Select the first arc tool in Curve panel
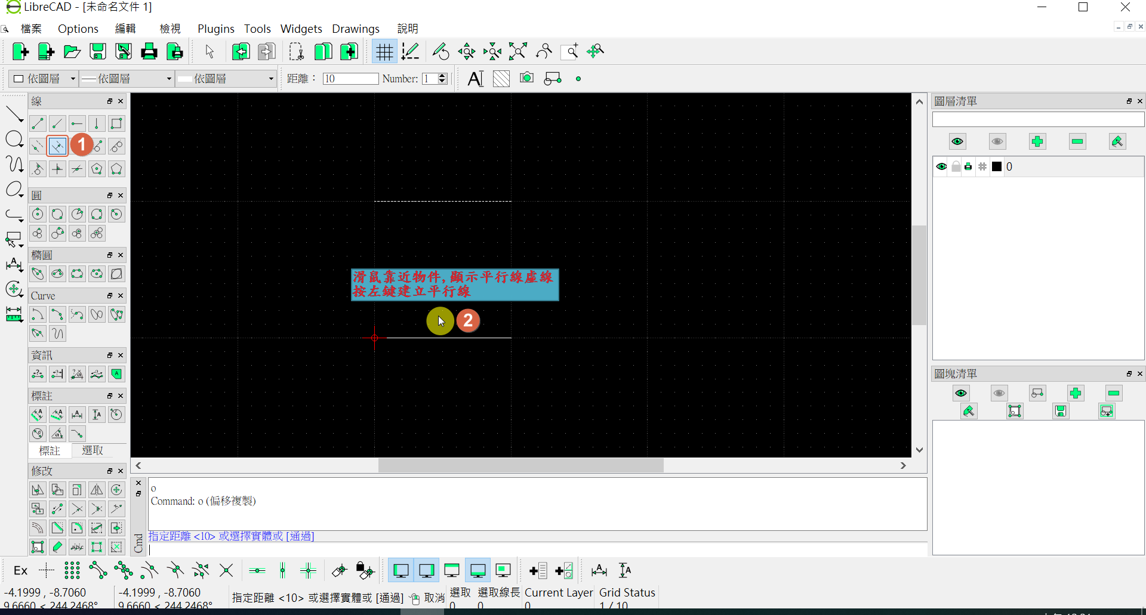 [x=38, y=314]
